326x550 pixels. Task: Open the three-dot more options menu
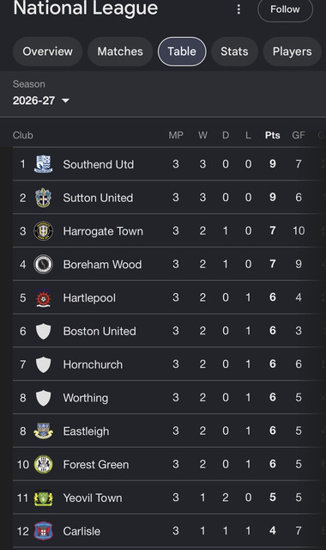tap(238, 9)
